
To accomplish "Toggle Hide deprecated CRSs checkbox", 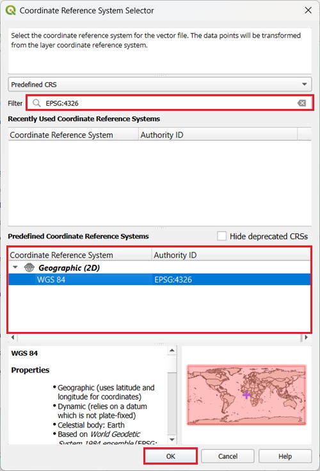I will [221, 236].
